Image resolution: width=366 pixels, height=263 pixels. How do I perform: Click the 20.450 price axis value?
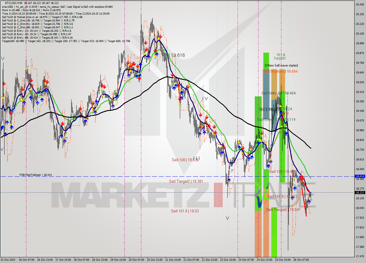click(359, 5)
